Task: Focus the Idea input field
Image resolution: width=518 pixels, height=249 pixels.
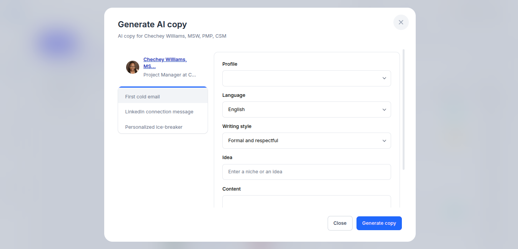Action: (306, 172)
